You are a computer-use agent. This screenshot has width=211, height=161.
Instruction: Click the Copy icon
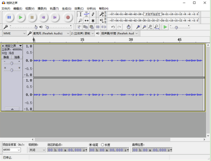(x=85, y=27)
